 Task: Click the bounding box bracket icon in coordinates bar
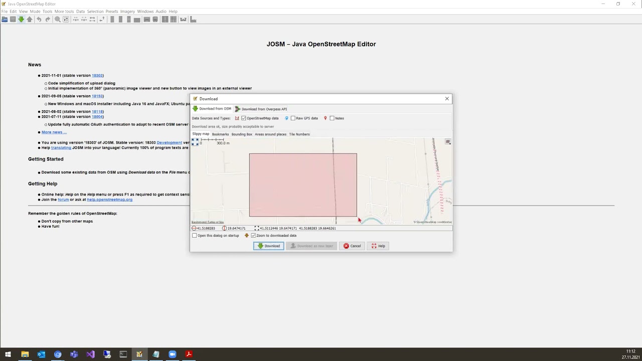(256, 228)
